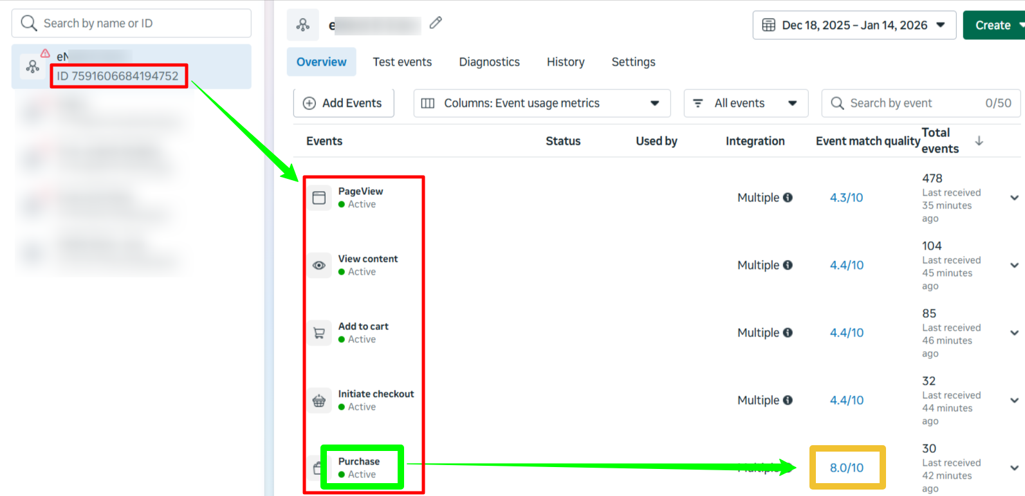Image resolution: width=1025 pixels, height=496 pixels.
Task: Open the Settings tab
Action: click(x=633, y=62)
